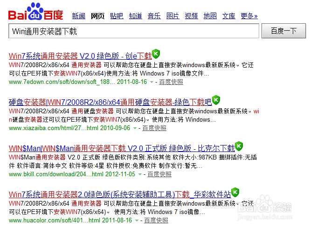310x228 pixels.
Task: Expand dropdown arrow after bkill.com URL
Action: 140,174
